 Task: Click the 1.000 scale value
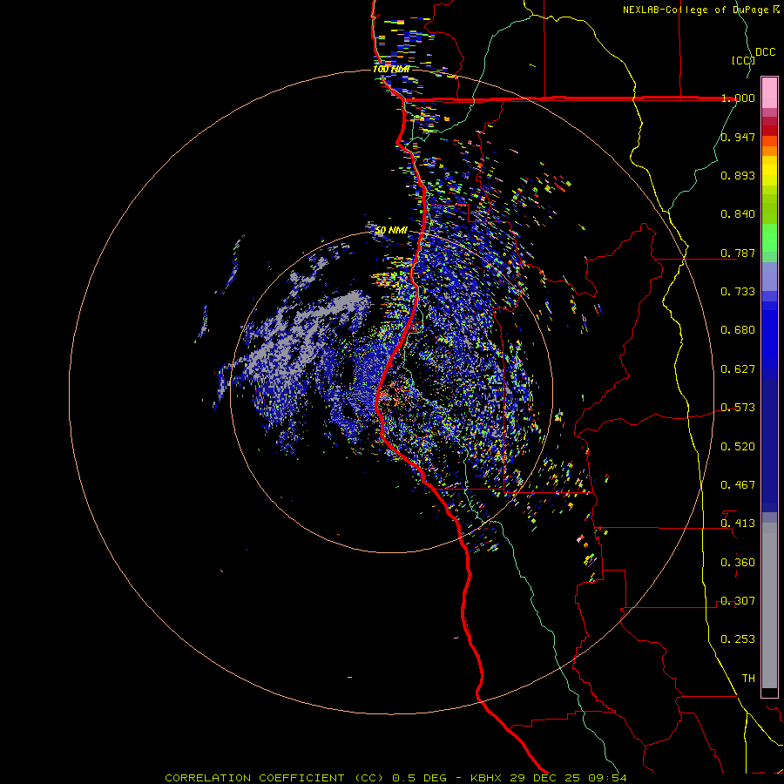738,98
